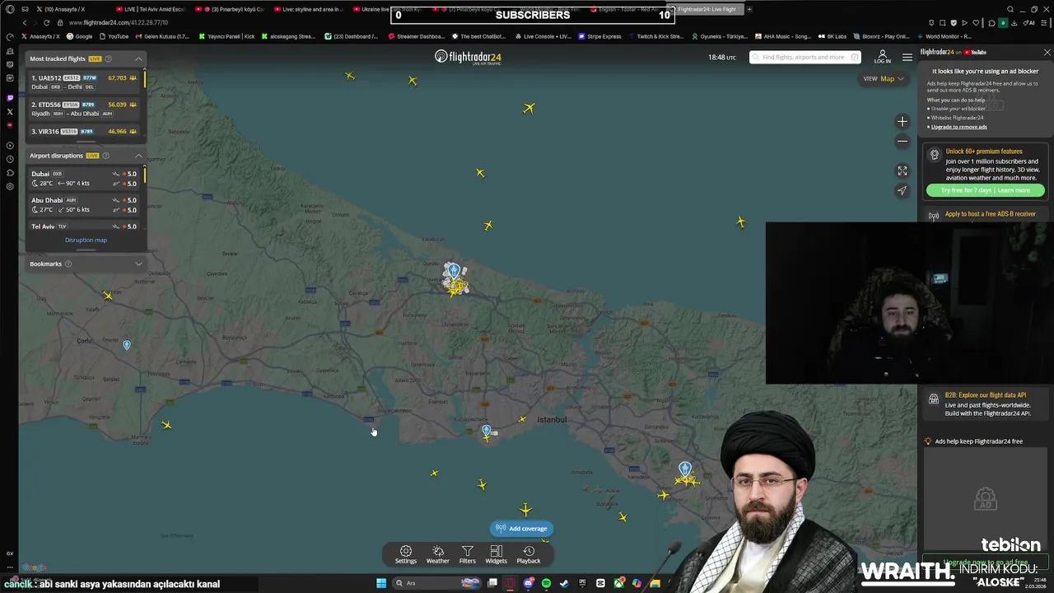
Task: Open the Filters tool
Action: [467, 554]
